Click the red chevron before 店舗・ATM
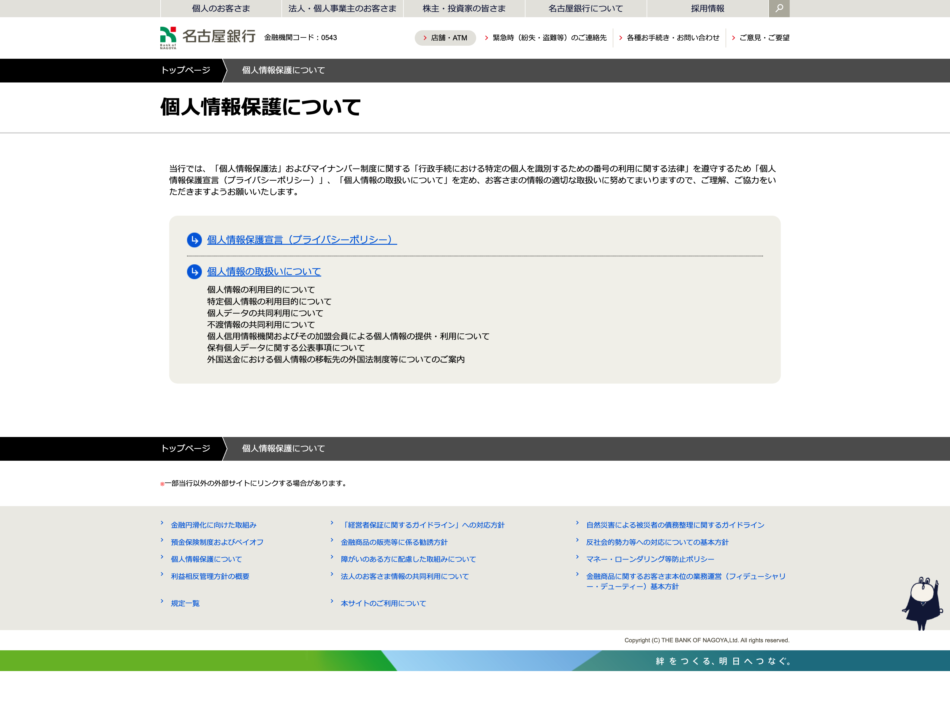The image size is (950, 712). 425,38
